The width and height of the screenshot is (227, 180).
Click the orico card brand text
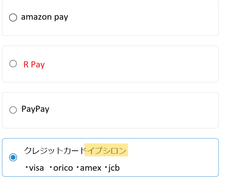coord(63,168)
